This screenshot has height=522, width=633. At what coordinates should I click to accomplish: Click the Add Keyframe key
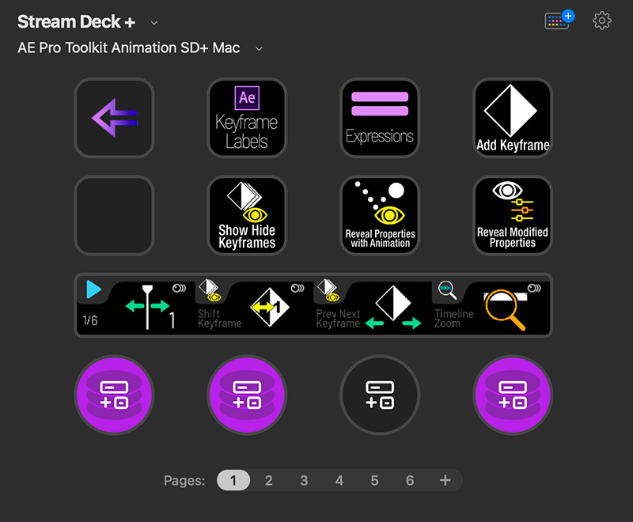[513, 118]
